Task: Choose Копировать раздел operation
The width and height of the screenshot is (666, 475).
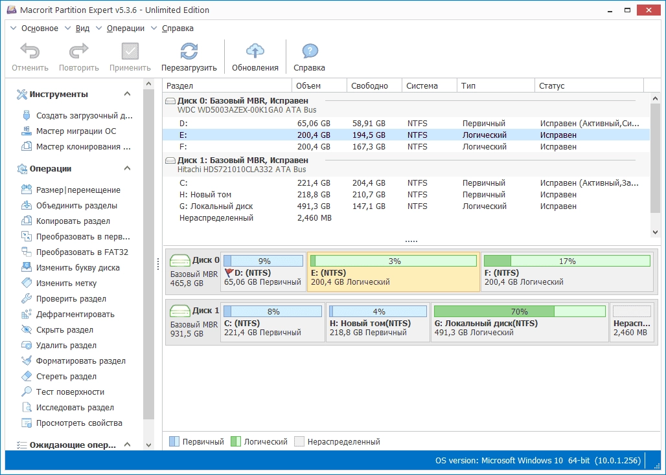Action: tap(66, 221)
